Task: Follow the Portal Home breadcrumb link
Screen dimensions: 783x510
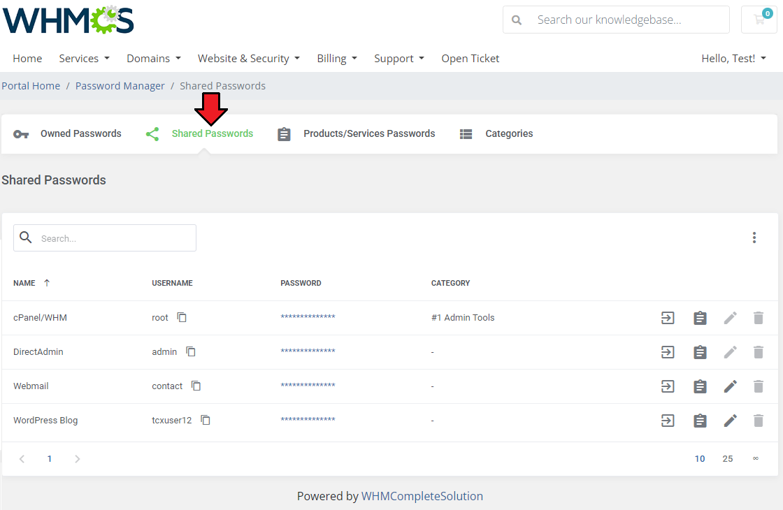Action: (x=31, y=86)
